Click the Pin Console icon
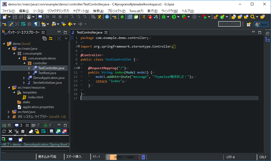 click(x=4, y=139)
